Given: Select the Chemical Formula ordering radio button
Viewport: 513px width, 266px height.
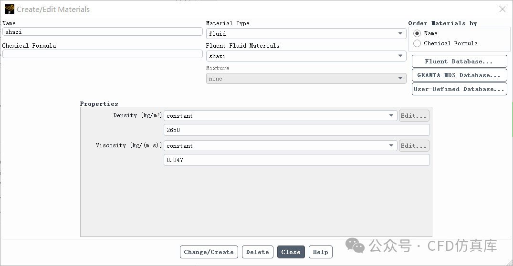Looking at the screenshot, I should tap(417, 43).
